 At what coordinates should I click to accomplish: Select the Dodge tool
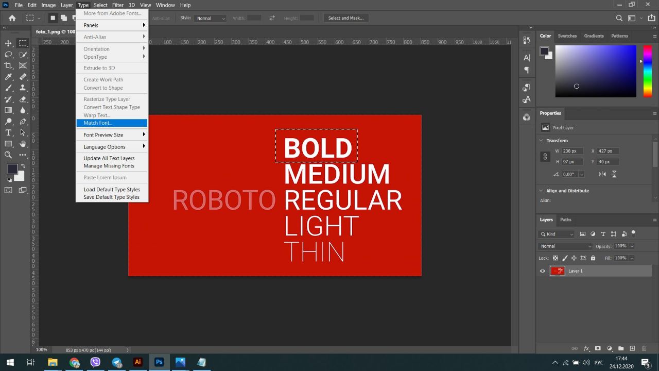(x=8, y=122)
